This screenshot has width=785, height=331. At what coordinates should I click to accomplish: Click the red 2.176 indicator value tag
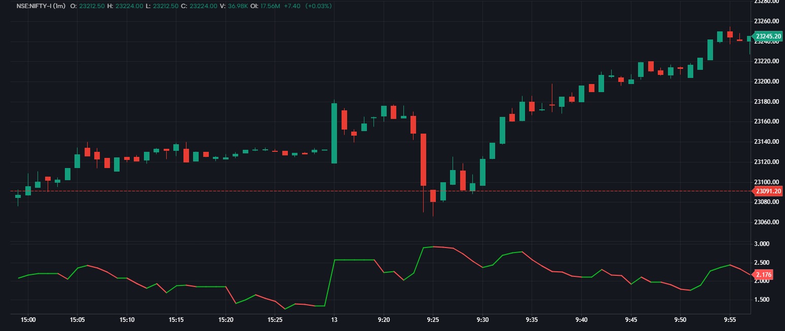pos(764,274)
